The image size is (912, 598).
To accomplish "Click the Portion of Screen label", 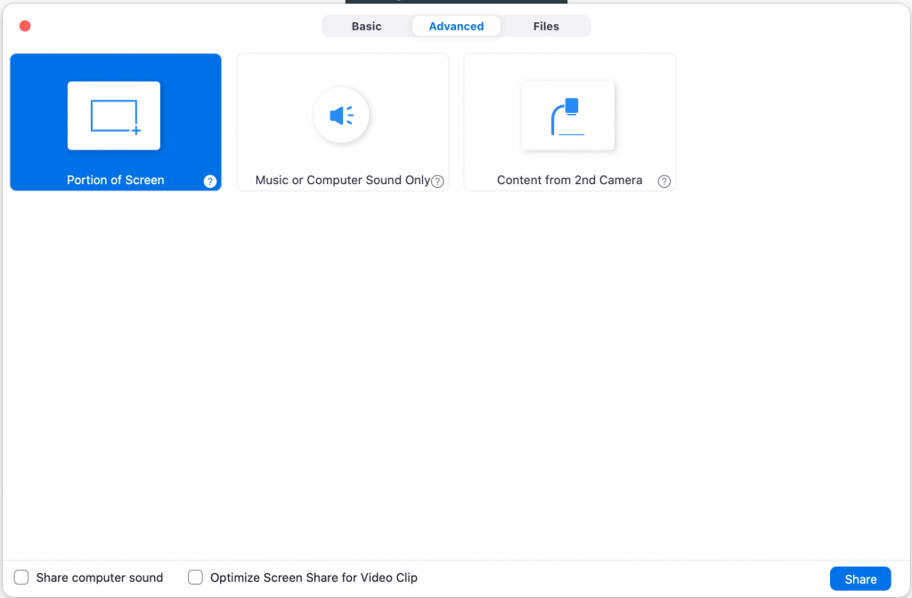I will (116, 180).
